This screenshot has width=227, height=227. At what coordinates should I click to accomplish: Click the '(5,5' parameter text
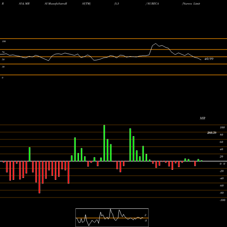click(x=117, y=4)
